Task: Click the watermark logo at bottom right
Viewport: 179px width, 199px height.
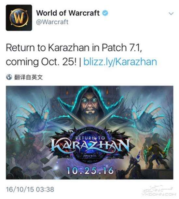Action: 159,191
